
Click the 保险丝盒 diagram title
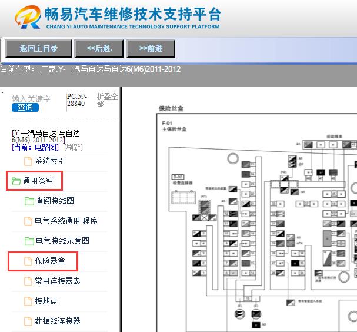171,108
